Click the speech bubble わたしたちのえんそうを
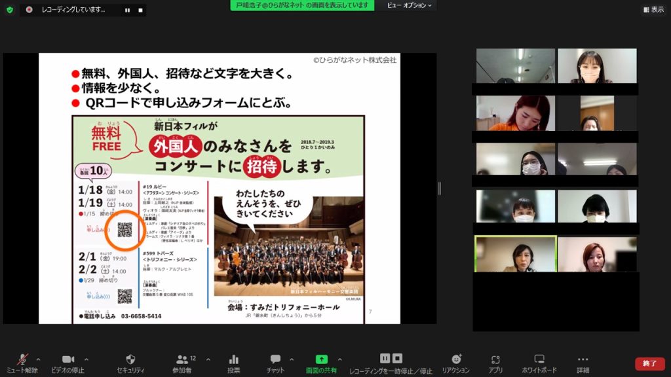This screenshot has height=377, width=671. (268, 204)
